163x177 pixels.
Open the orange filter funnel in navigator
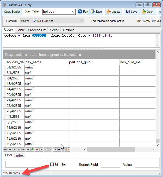(68, 150)
